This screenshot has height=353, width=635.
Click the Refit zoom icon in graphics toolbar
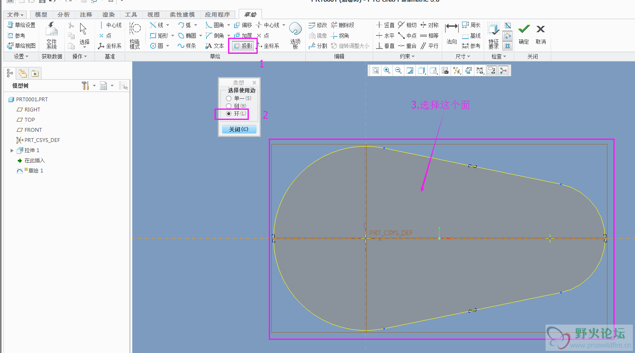[376, 71]
